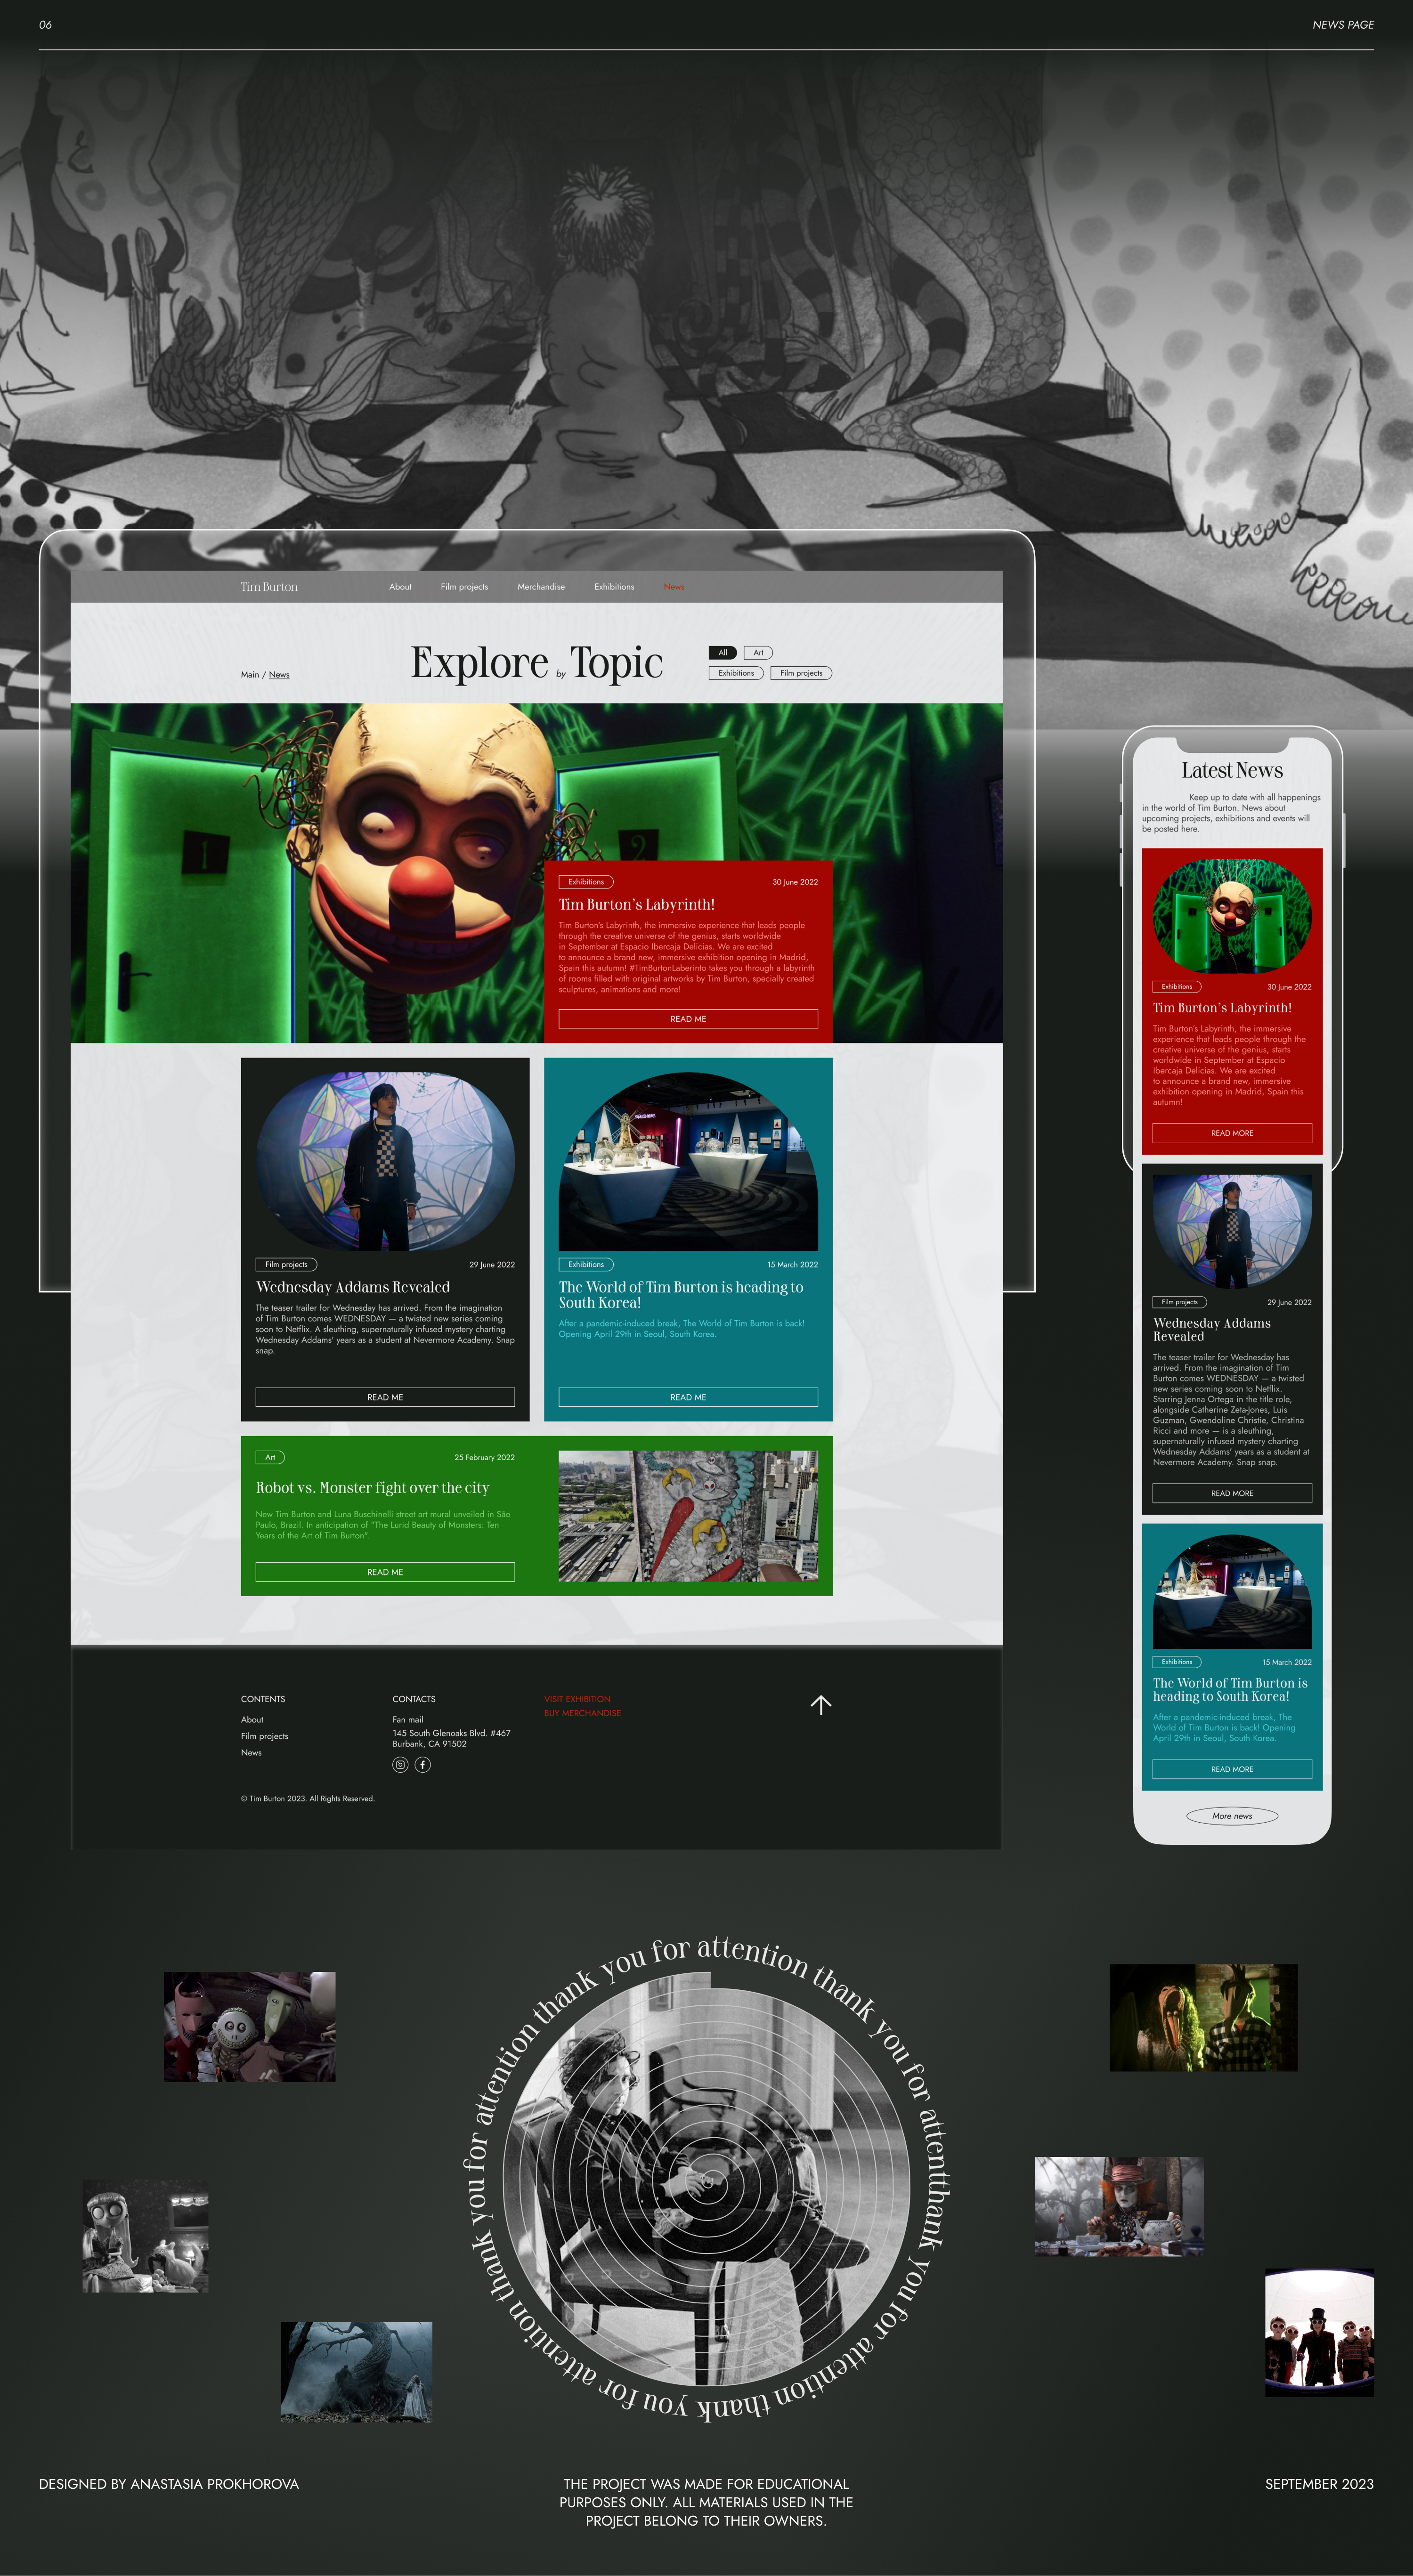The width and height of the screenshot is (1413, 2576).
Task: Select the Art topic filter
Action: click(758, 653)
